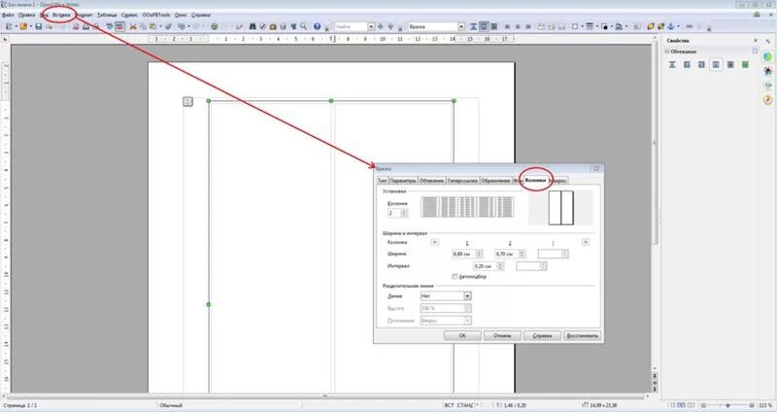Click column 1 width field

(463, 254)
